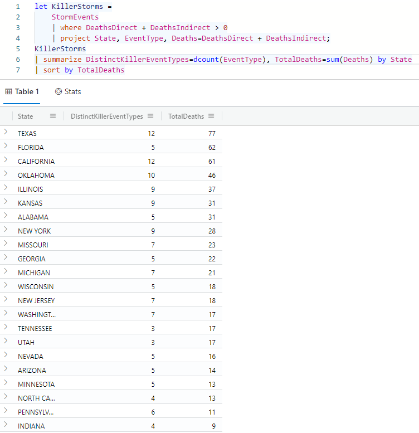This screenshot has width=419, height=433.
Task: Select Michigan's TotalDeaths value 21
Action: click(x=212, y=273)
